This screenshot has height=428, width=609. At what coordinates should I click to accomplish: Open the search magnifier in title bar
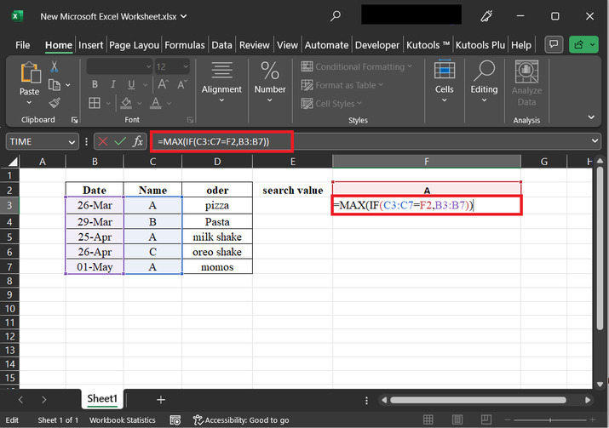[336, 16]
